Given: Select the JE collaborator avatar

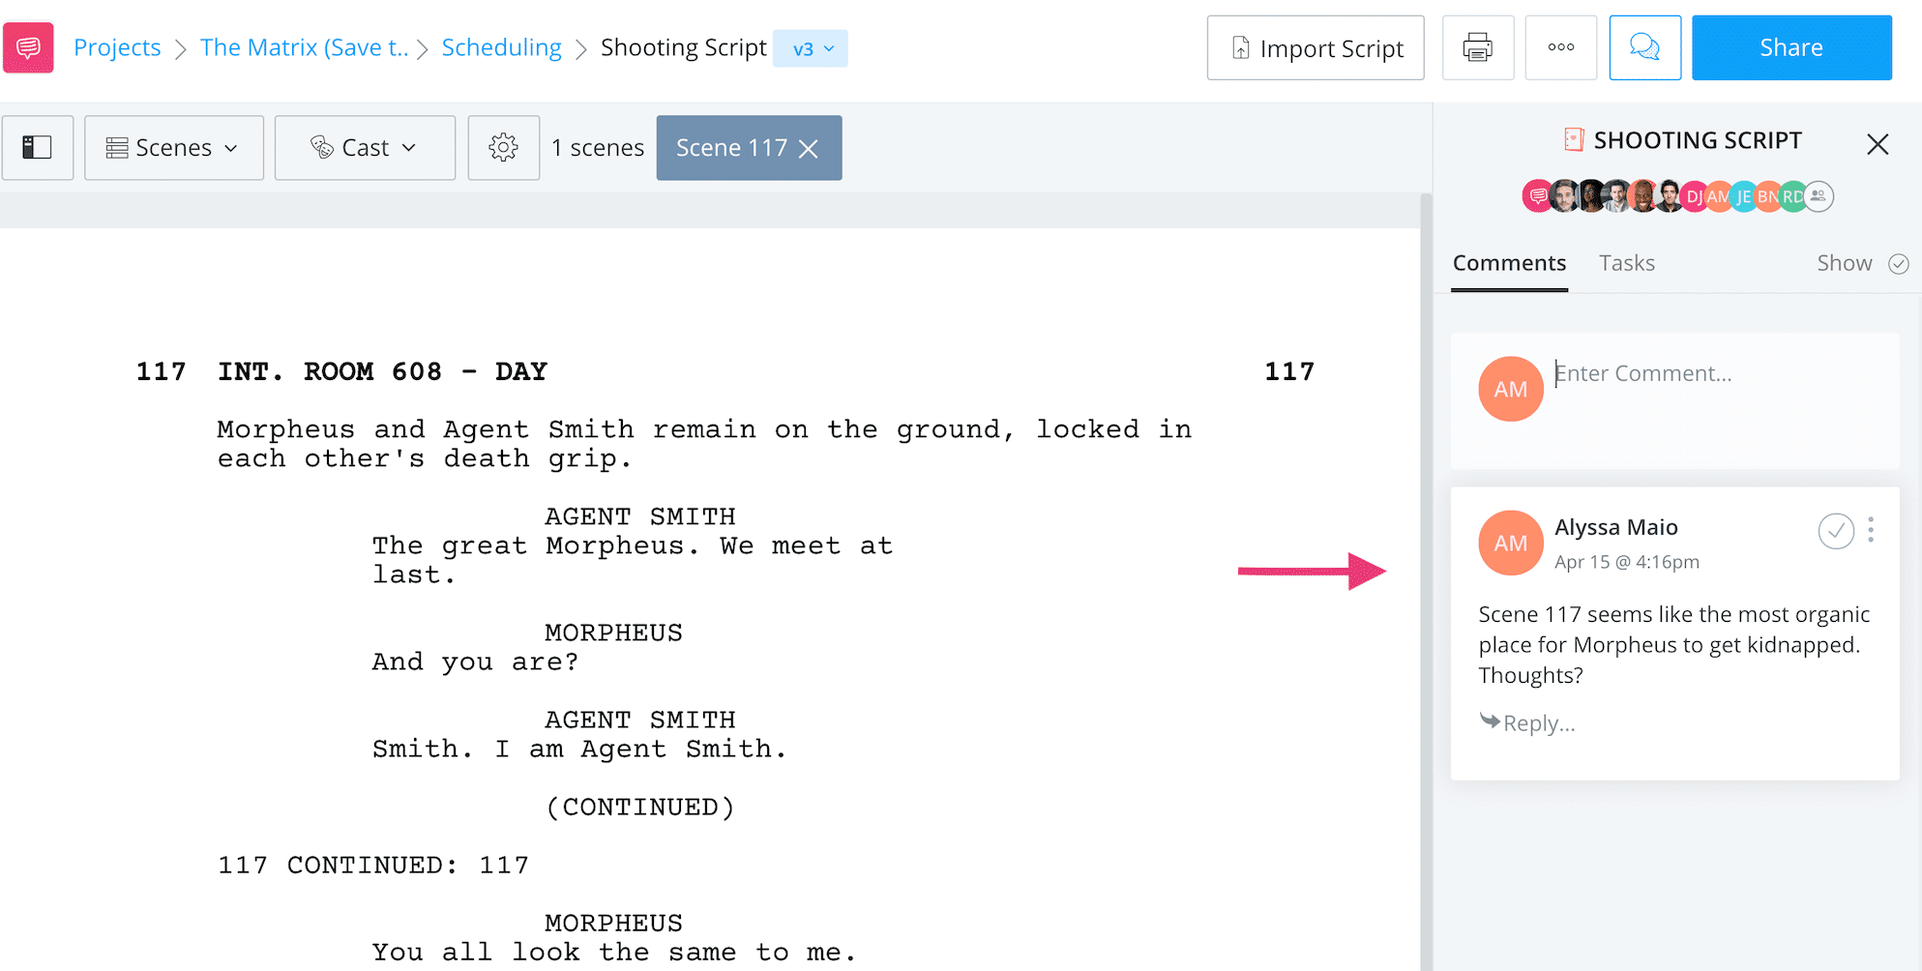Looking at the screenshot, I should click(x=1744, y=196).
